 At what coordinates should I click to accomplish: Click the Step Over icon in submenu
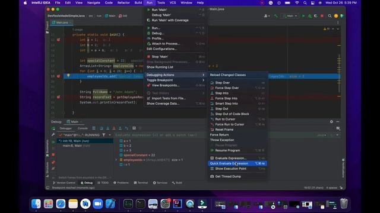[212, 83]
